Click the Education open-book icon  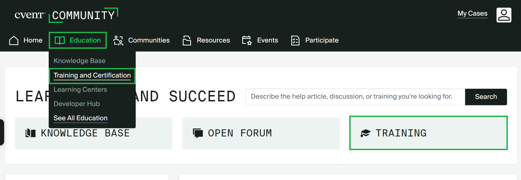pos(60,40)
